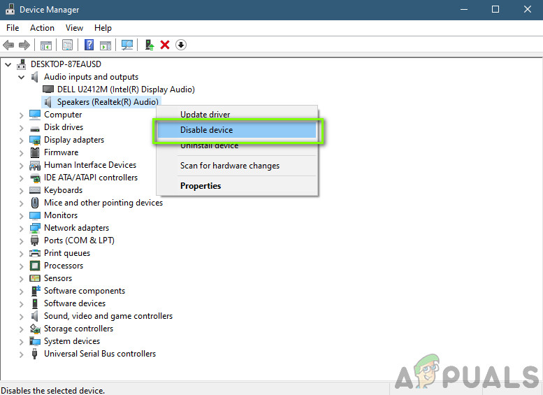Viewport: 543px width, 395px height.
Task: Select the Software devices label
Action: pos(75,303)
